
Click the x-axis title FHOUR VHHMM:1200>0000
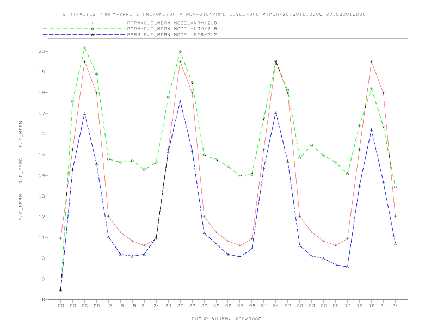pos(226,319)
